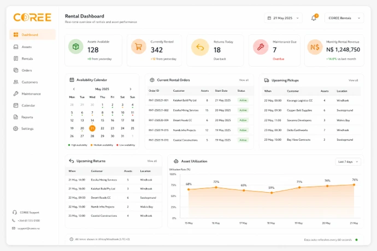Click customer Desert Roads CC in orders
This screenshot has width=377, height=251.
182,120
